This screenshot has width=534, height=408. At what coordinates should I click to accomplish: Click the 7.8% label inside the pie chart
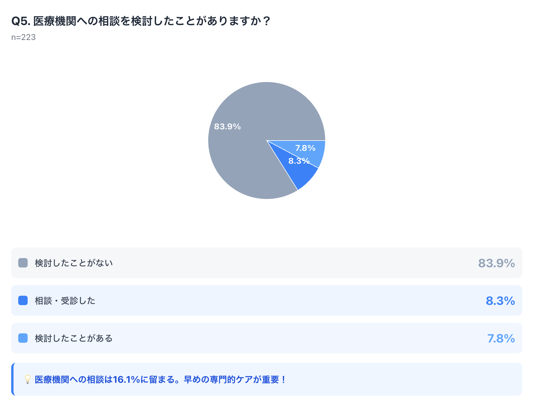click(x=305, y=148)
